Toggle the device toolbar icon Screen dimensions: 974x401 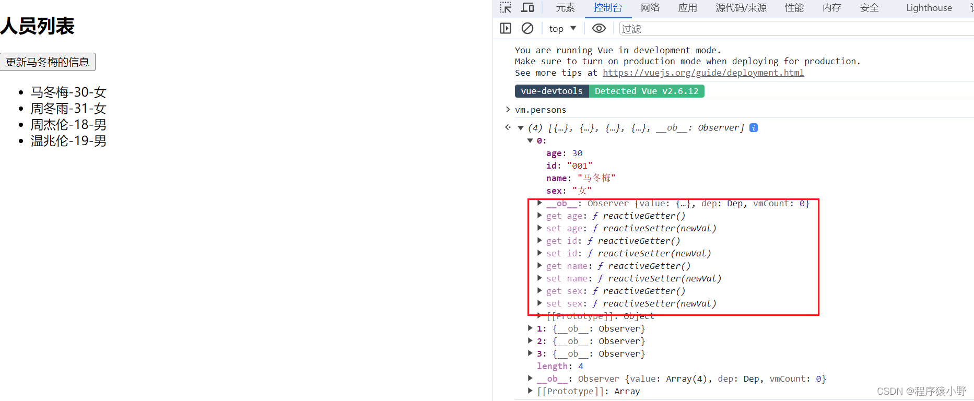pyautogui.click(x=527, y=8)
